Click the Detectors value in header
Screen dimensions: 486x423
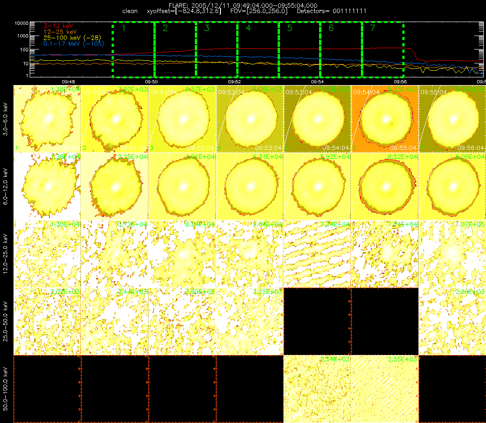point(332,11)
